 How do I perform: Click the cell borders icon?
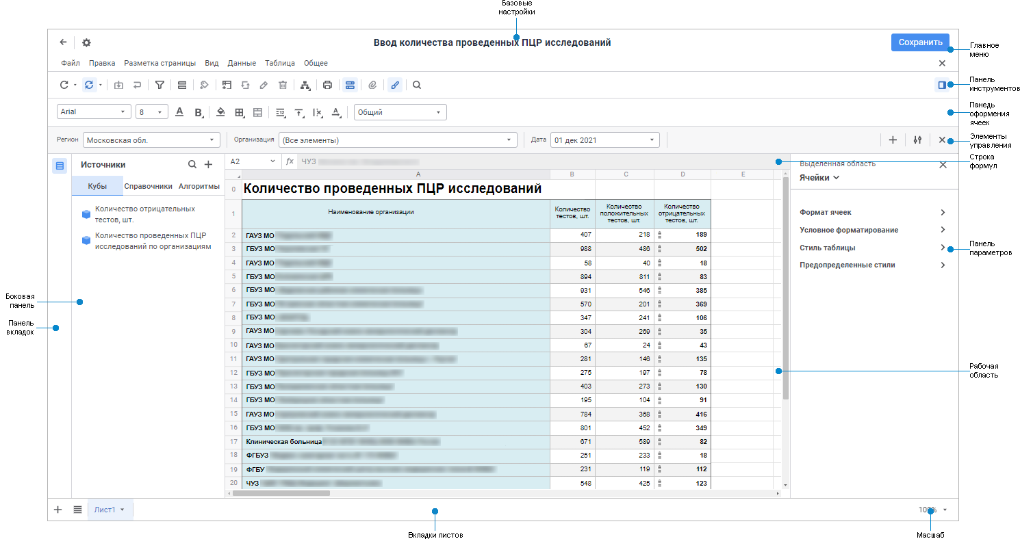240,112
